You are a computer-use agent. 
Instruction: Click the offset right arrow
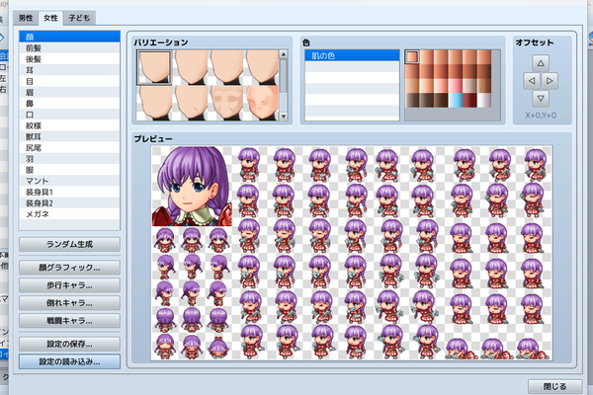[550, 81]
